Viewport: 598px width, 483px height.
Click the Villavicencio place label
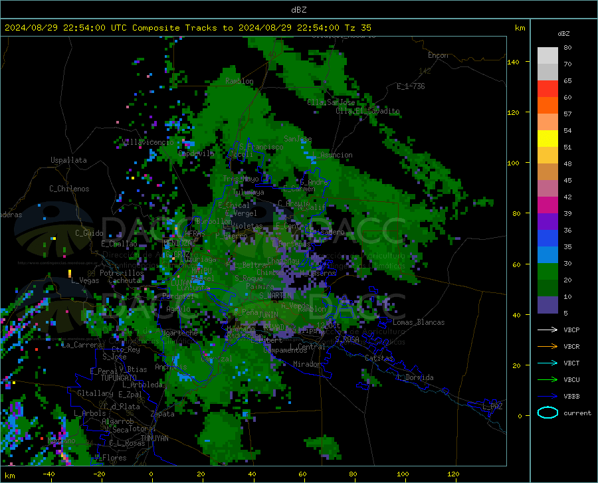[x=148, y=142]
